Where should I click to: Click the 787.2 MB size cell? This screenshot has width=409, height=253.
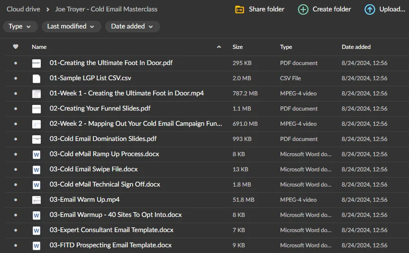[245, 94]
